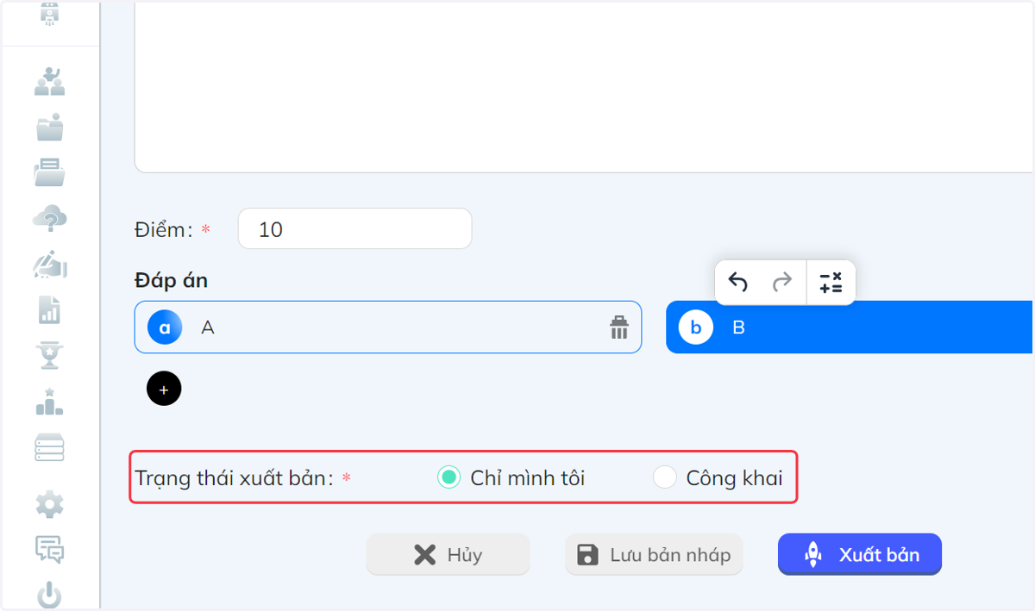
Task: Open the math formula symbols tool
Action: 831,282
